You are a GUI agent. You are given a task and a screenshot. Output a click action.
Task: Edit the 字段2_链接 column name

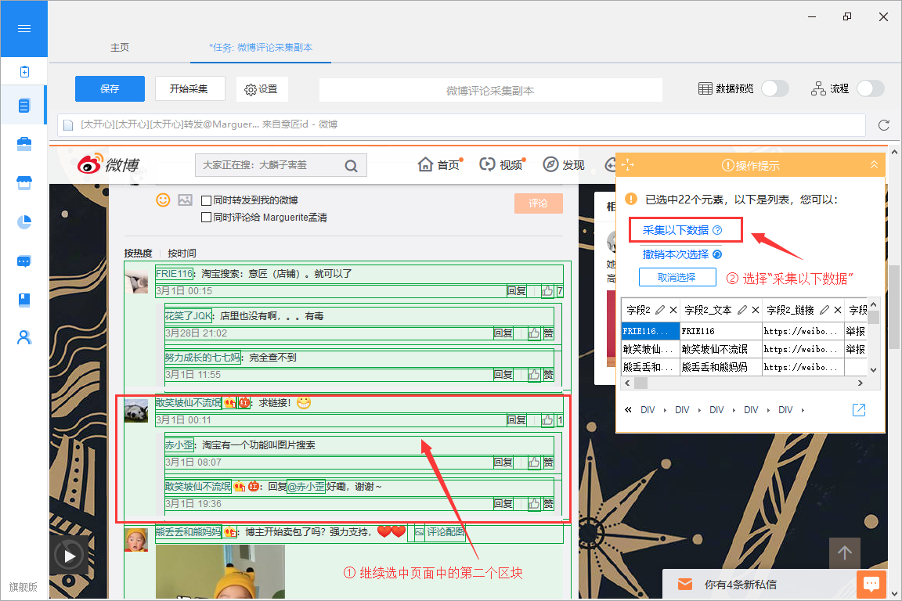(x=824, y=310)
